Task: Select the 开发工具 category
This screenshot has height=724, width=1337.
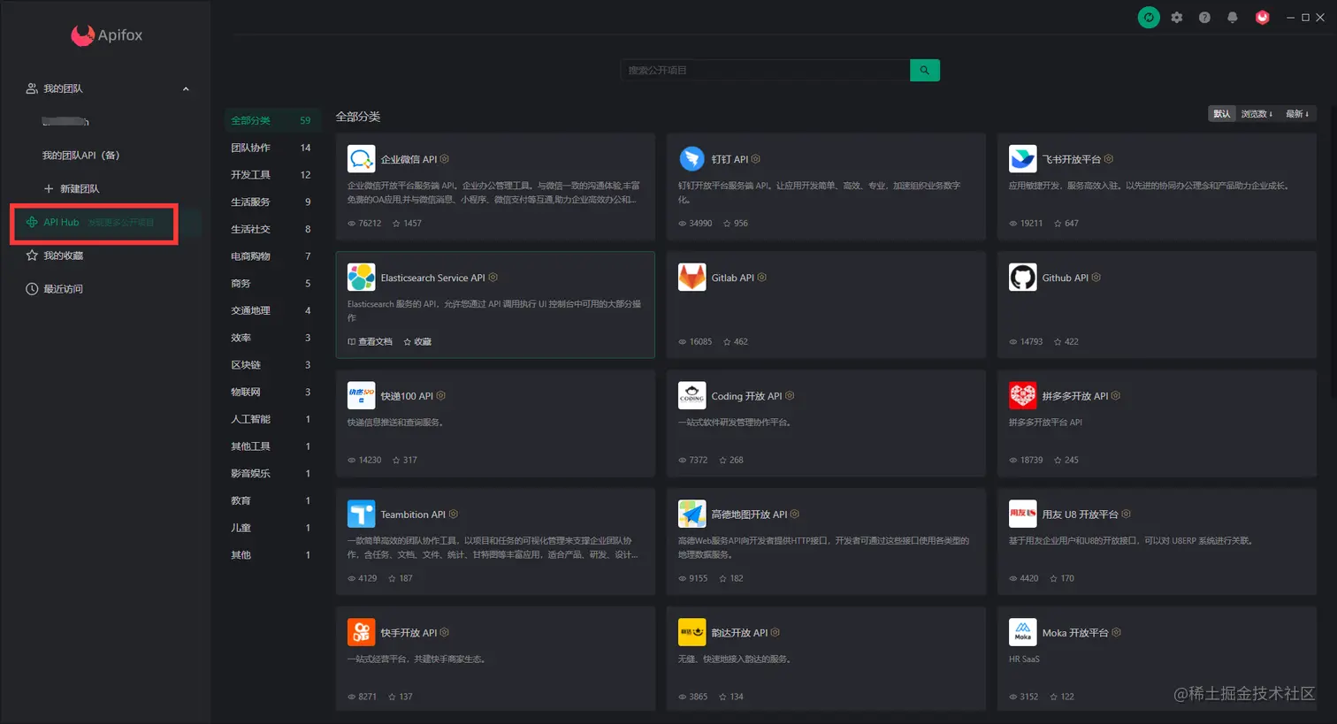Action: click(271, 175)
